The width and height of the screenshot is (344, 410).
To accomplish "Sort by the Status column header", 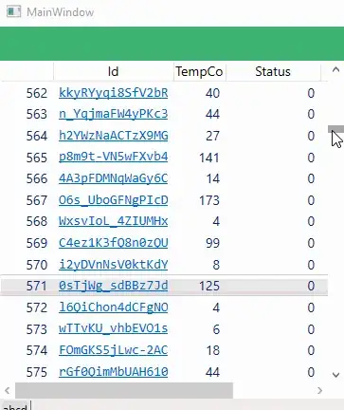I will [273, 71].
